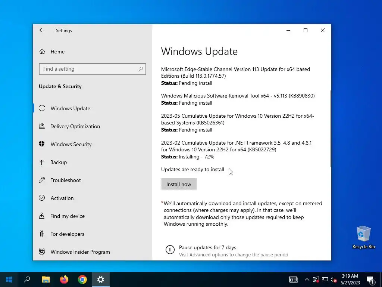This screenshot has height=287, width=382.
Task: Click the vertical scrollbar in Windows Update
Action: [x=330, y=129]
